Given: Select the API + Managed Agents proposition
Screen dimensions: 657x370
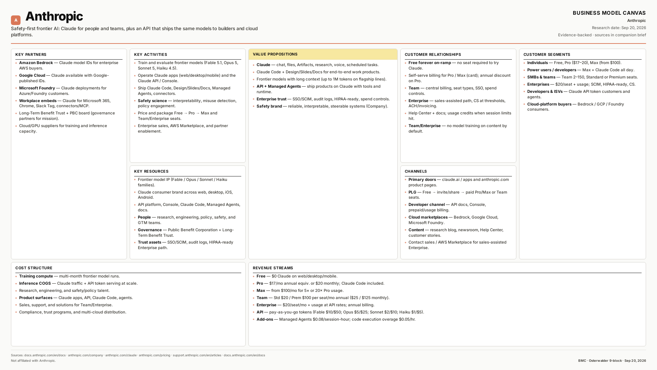Looking at the screenshot, I should tap(323, 89).
